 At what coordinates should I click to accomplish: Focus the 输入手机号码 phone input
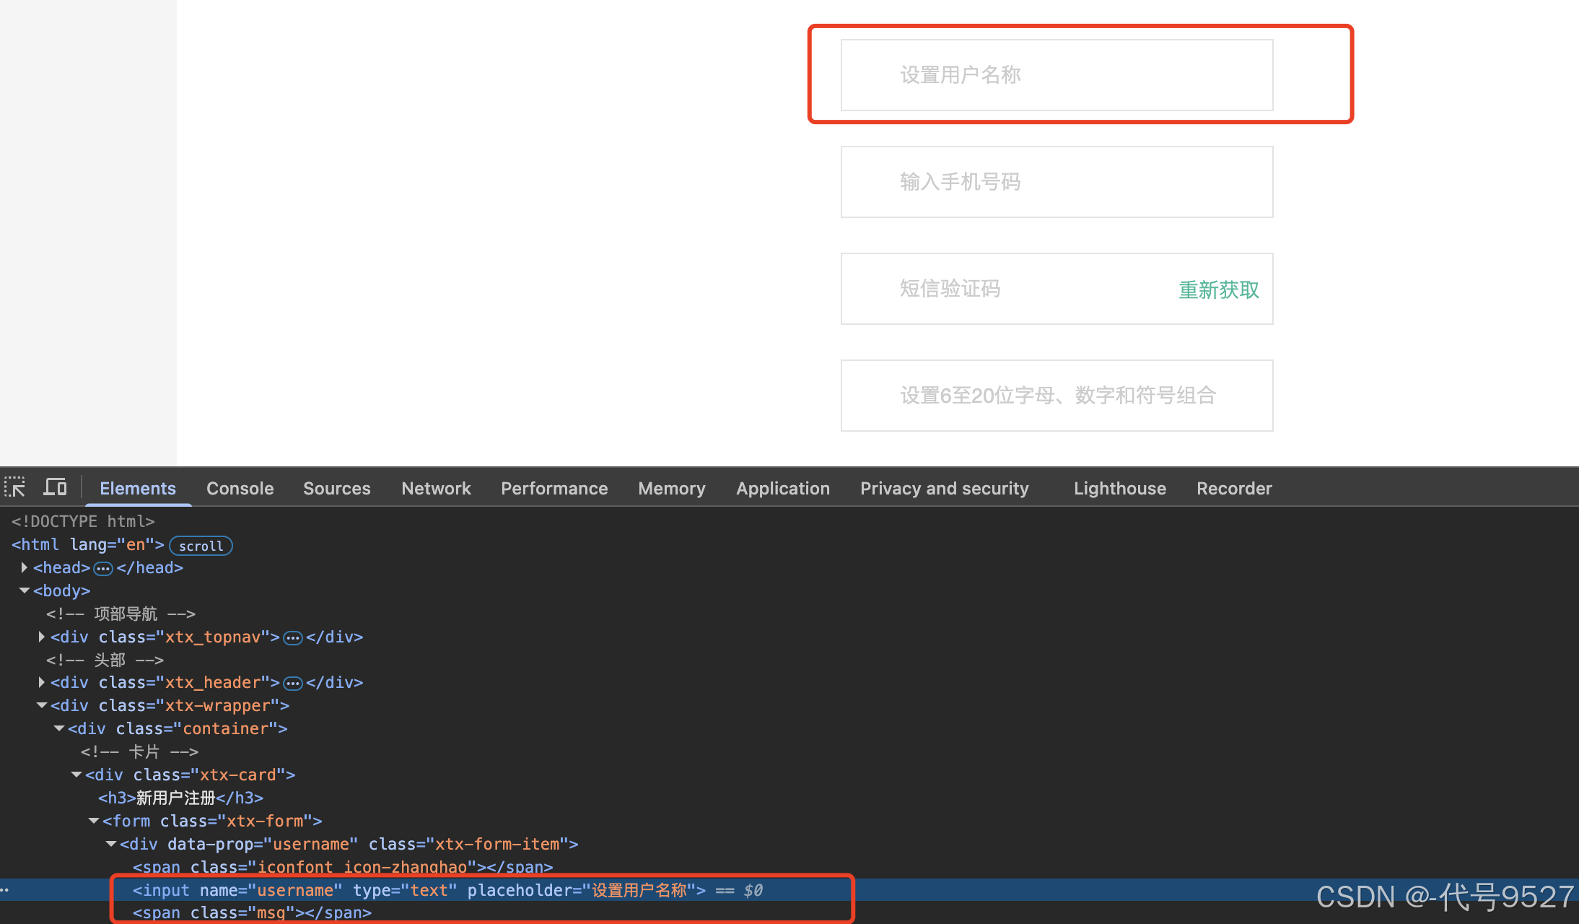click(x=1056, y=182)
